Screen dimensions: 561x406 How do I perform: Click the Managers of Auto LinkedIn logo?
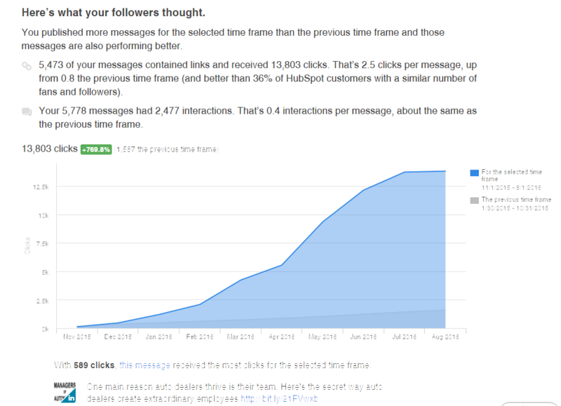point(65,393)
